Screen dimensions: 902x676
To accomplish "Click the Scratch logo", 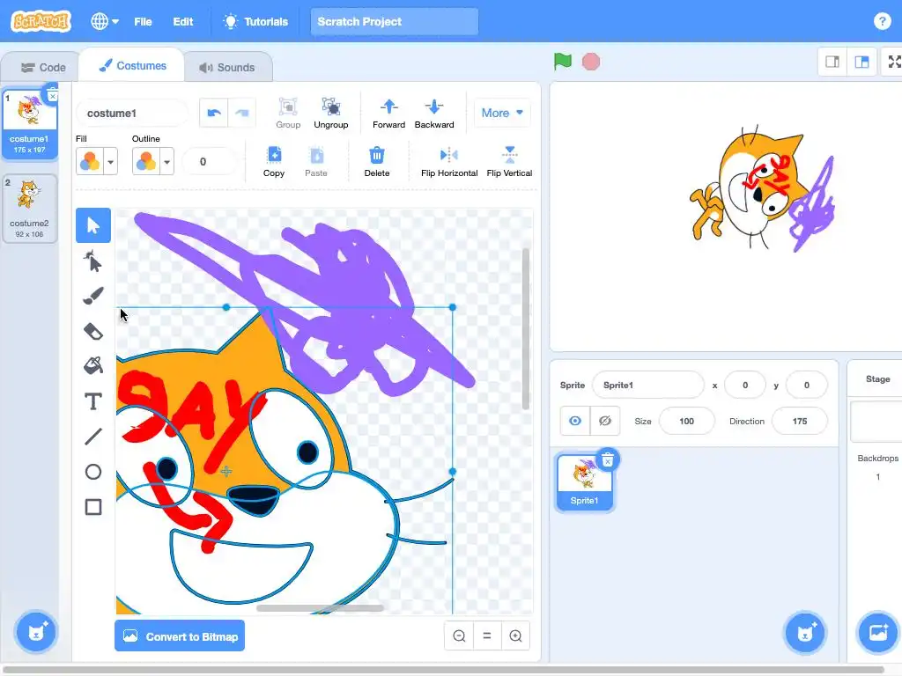I will coord(41,21).
